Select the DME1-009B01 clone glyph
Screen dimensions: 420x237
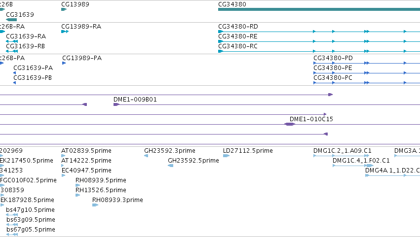116,104
